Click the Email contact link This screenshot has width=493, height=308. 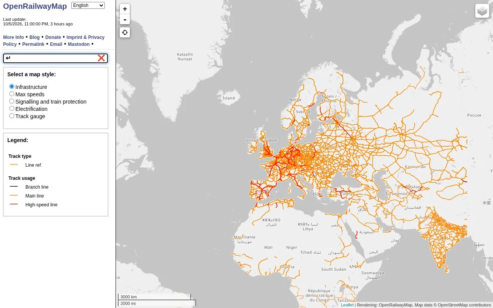click(x=56, y=44)
